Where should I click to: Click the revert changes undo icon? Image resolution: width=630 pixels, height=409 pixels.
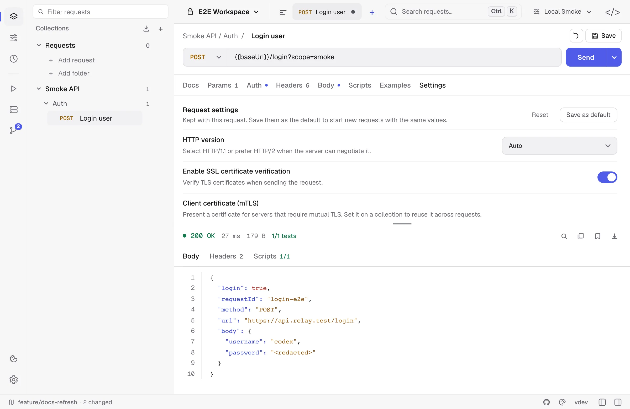pyautogui.click(x=576, y=36)
